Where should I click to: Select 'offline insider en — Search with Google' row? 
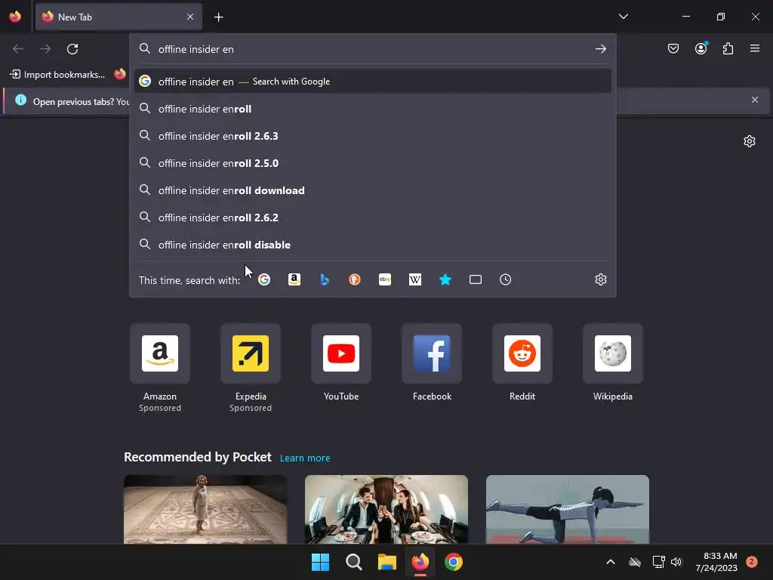click(373, 82)
